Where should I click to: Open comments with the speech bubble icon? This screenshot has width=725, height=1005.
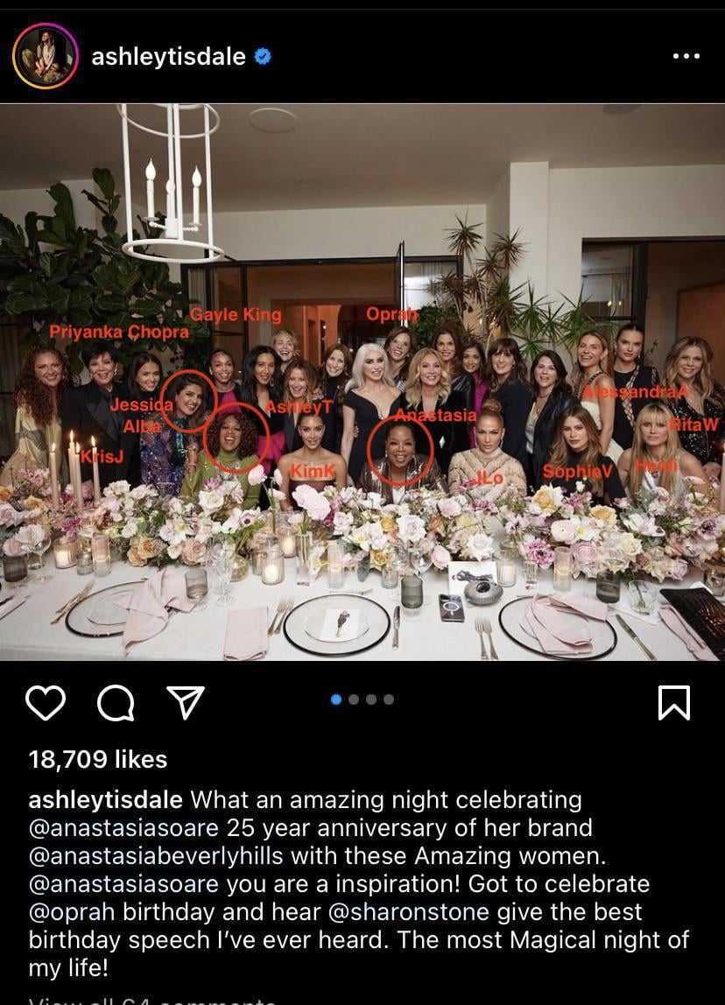(x=116, y=703)
